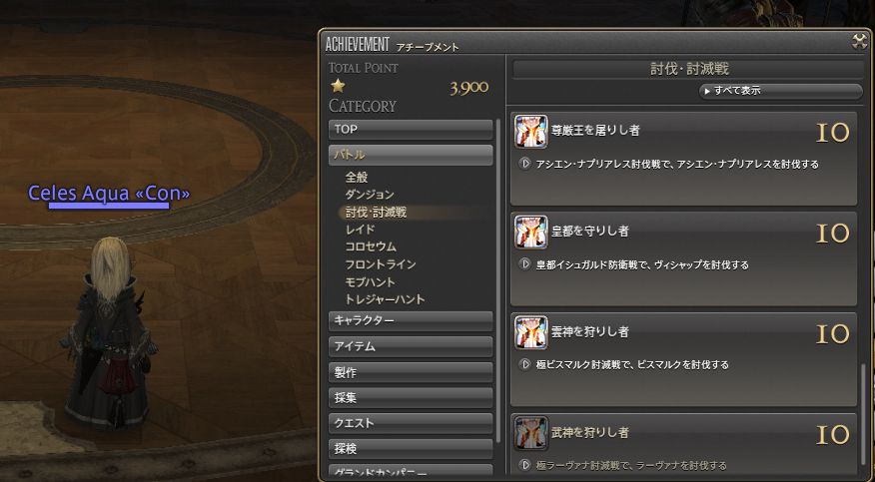Image resolution: width=875 pixels, height=482 pixels.
Task: Click the 皇都を守りし者 achievement icon
Action: coord(530,232)
